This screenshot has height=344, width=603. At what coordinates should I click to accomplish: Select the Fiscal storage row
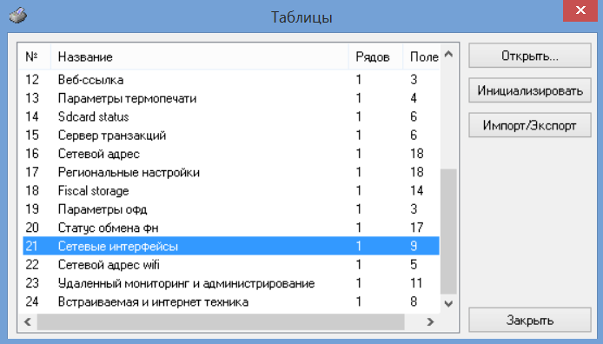231,190
